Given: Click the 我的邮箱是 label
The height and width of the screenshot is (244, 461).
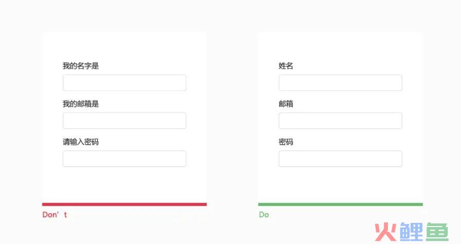Looking at the screenshot, I should pos(81,104).
